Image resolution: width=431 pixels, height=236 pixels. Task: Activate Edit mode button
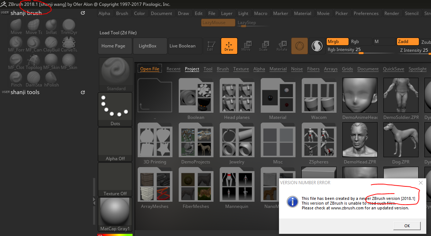211,46
